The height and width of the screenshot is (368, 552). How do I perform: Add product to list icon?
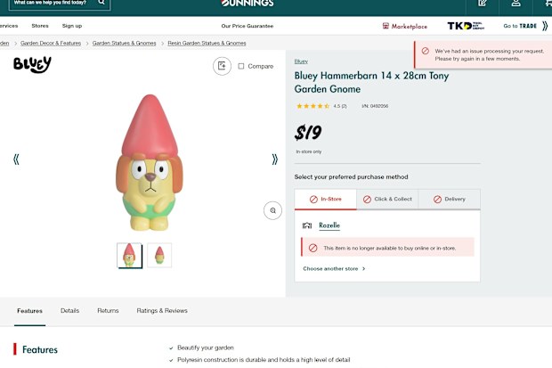[x=222, y=66]
